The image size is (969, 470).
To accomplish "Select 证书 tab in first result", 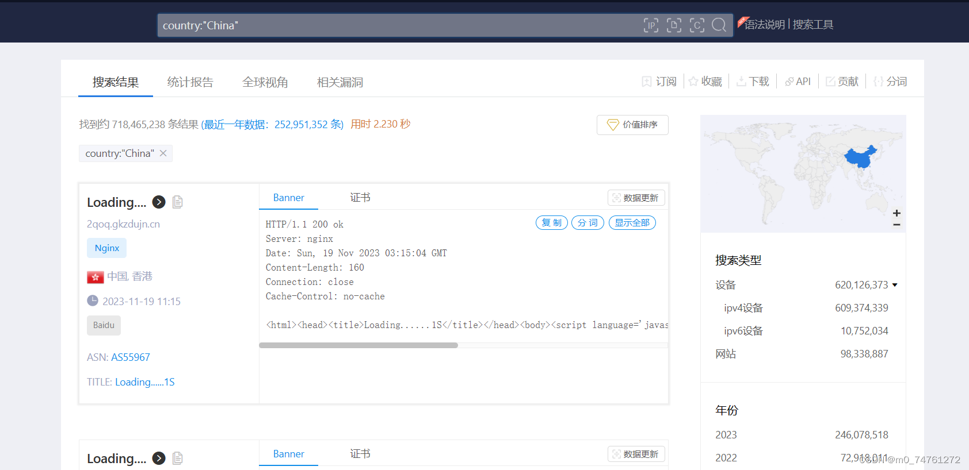I will pos(360,198).
